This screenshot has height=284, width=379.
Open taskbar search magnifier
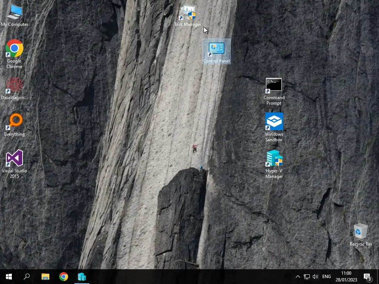coord(27,277)
